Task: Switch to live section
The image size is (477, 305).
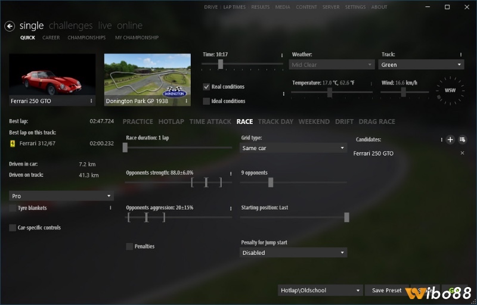Action: click(x=105, y=26)
